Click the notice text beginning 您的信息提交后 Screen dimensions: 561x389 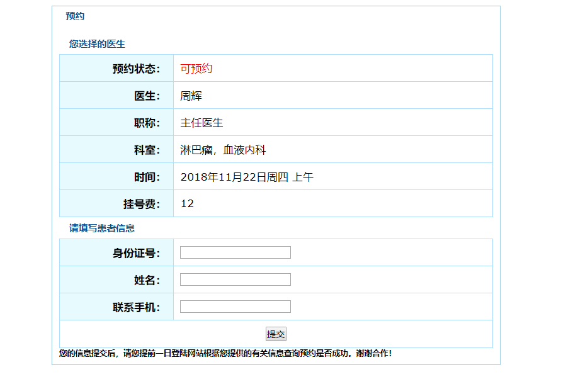coord(225,353)
